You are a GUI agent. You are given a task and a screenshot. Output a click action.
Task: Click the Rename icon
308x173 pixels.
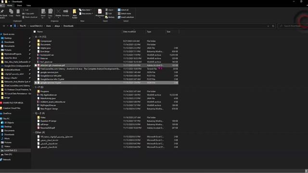pos(65,12)
